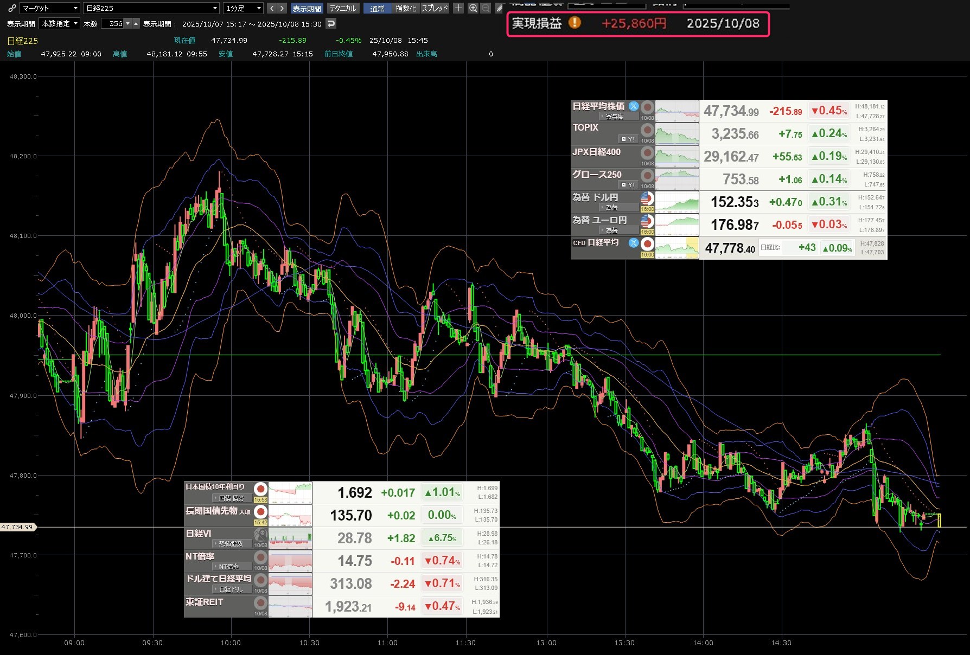970x655 pixels.
Task: Click the X share icon beside 日経平均株価
Action: 633,106
